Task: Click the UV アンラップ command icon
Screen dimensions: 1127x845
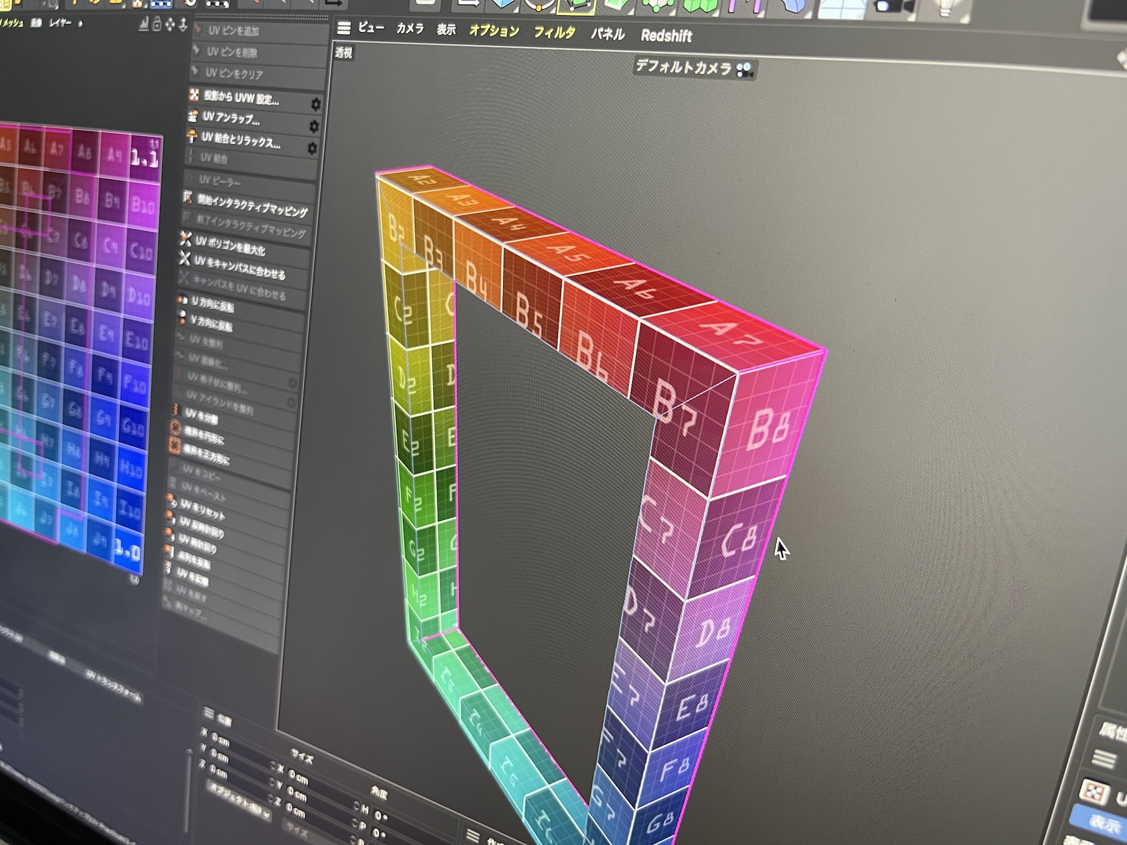Action: pyautogui.click(x=193, y=116)
